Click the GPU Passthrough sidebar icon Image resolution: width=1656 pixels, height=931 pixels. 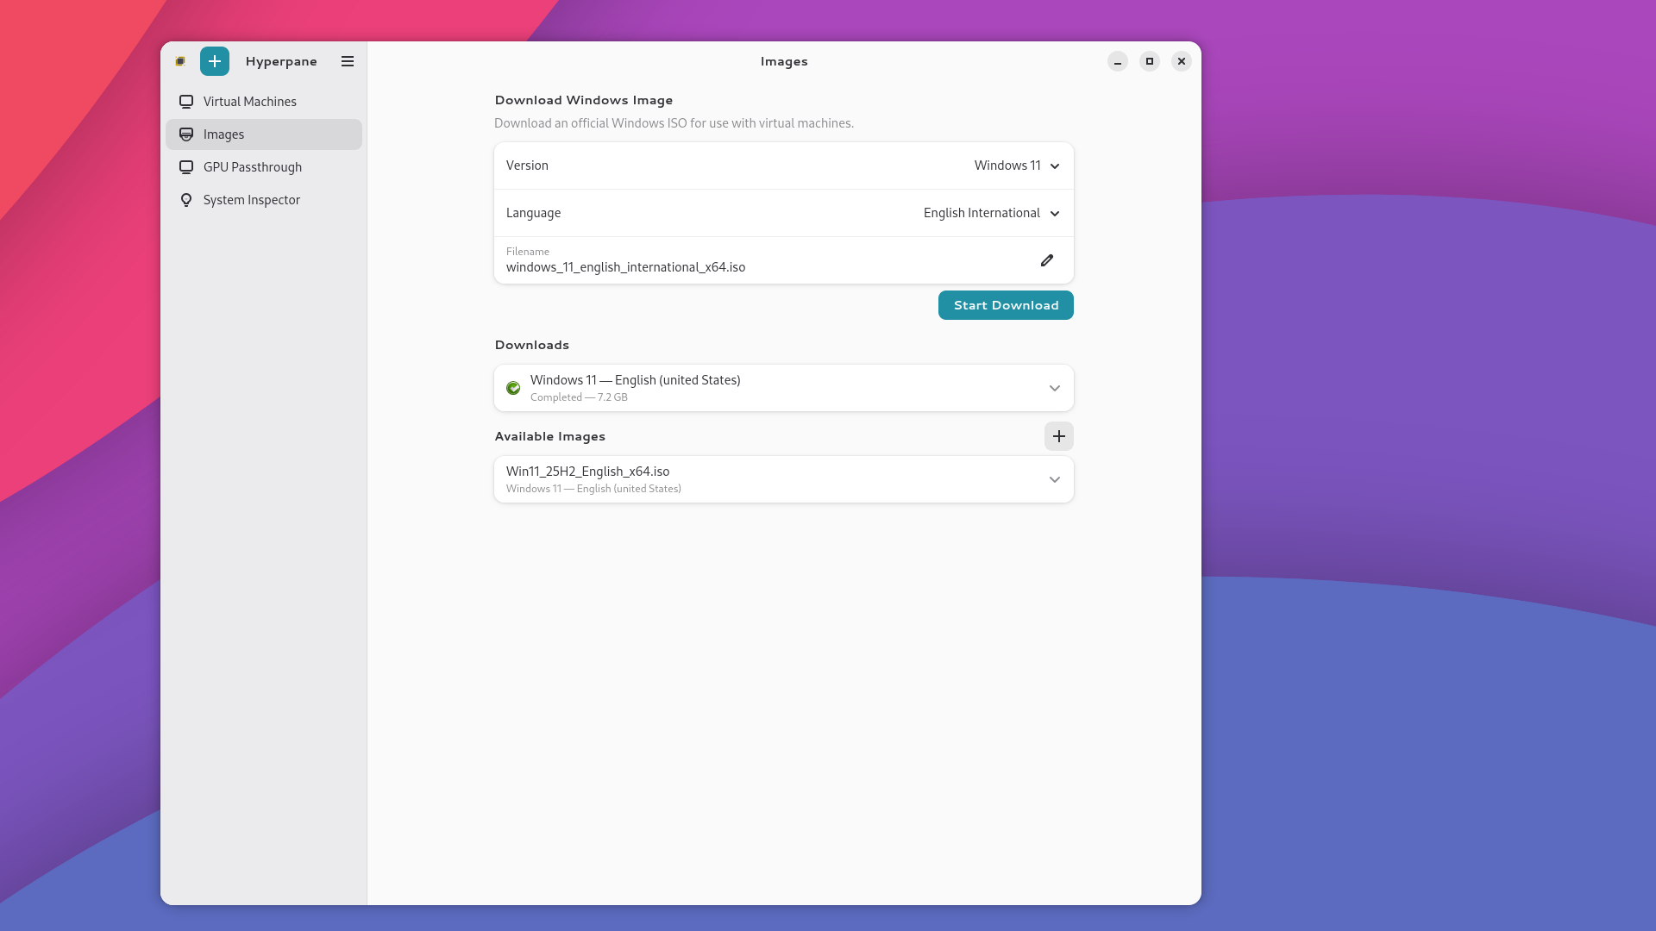pyautogui.click(x=186, y=167)
